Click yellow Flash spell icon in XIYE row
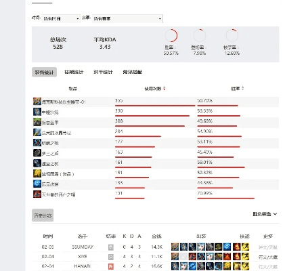285x271 pixels. (x=245, y=257)
